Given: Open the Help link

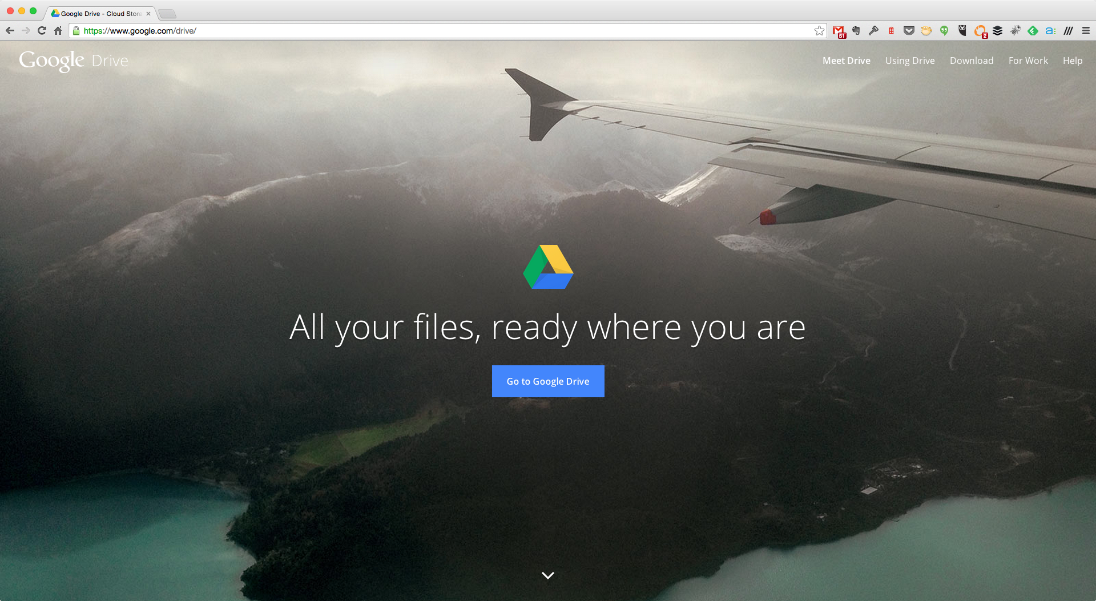Looking at the screenshot, I should tap(1072, 60).
